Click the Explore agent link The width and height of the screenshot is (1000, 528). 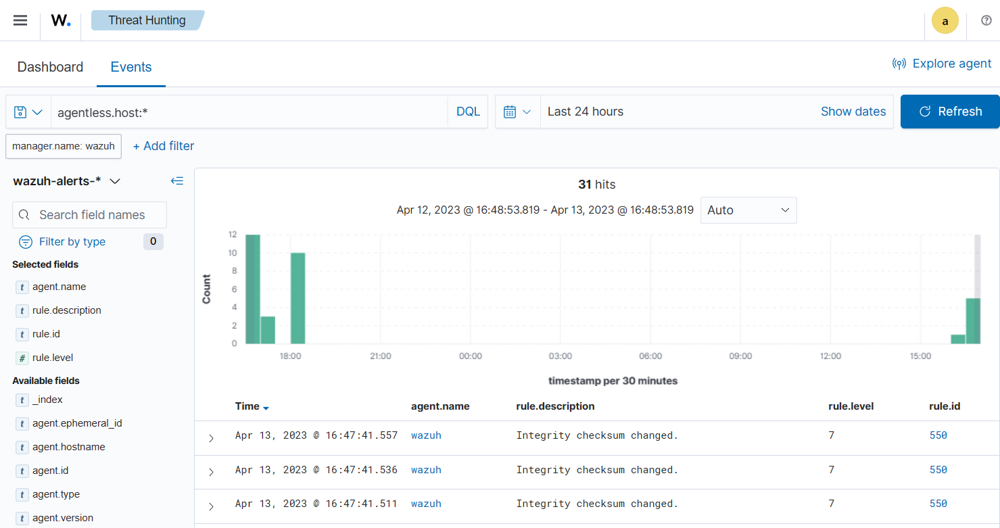(942, 64)
